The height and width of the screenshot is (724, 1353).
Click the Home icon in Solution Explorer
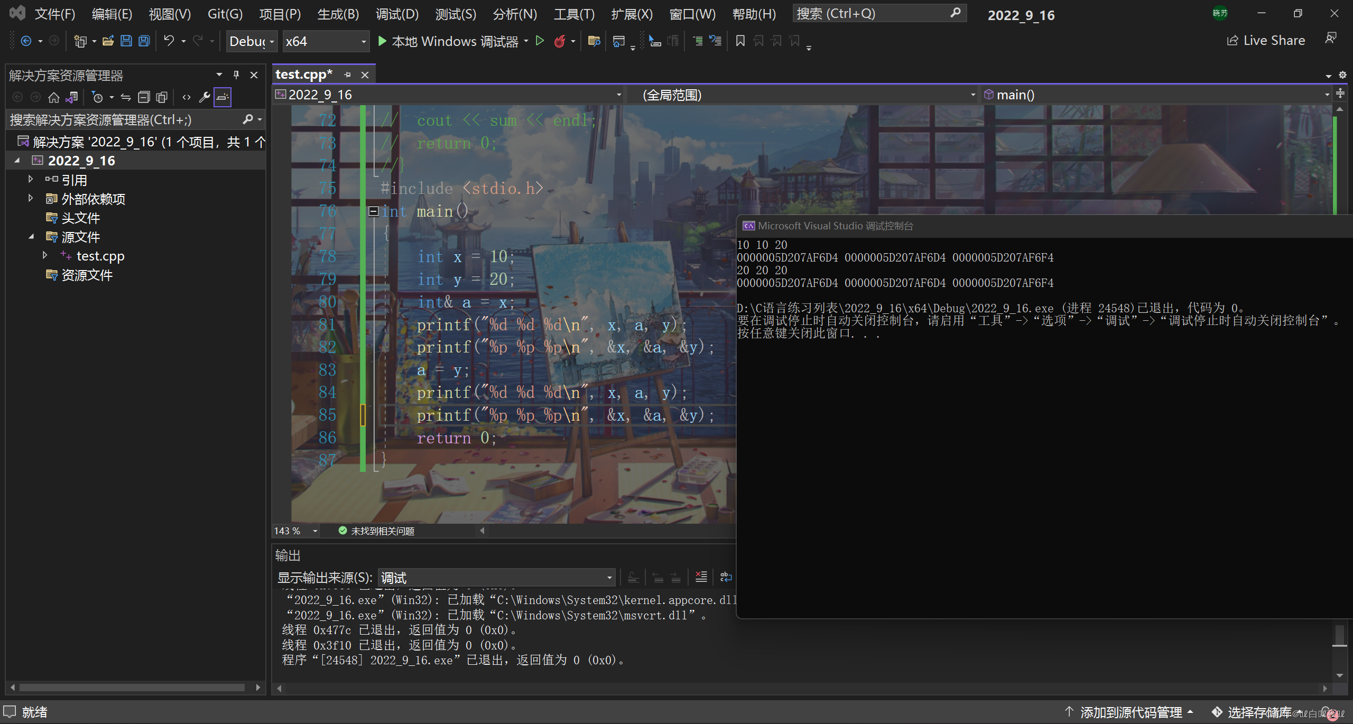click(x=53, y=97)
